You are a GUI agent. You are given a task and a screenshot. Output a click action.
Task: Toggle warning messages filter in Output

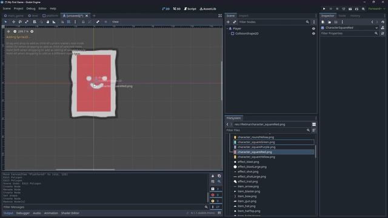point(216,201)
